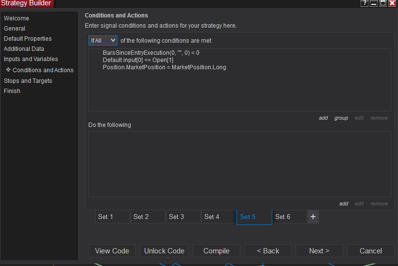Add a new condition link
The width and height of the screenshot is (398, 266).
(x=323, y=118)
